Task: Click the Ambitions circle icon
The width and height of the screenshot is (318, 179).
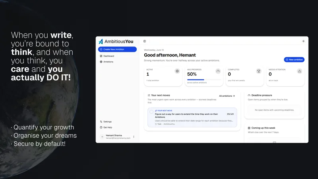Action: 101,62
